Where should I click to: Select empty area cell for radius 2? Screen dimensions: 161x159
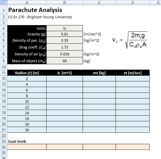click(64, 79)
